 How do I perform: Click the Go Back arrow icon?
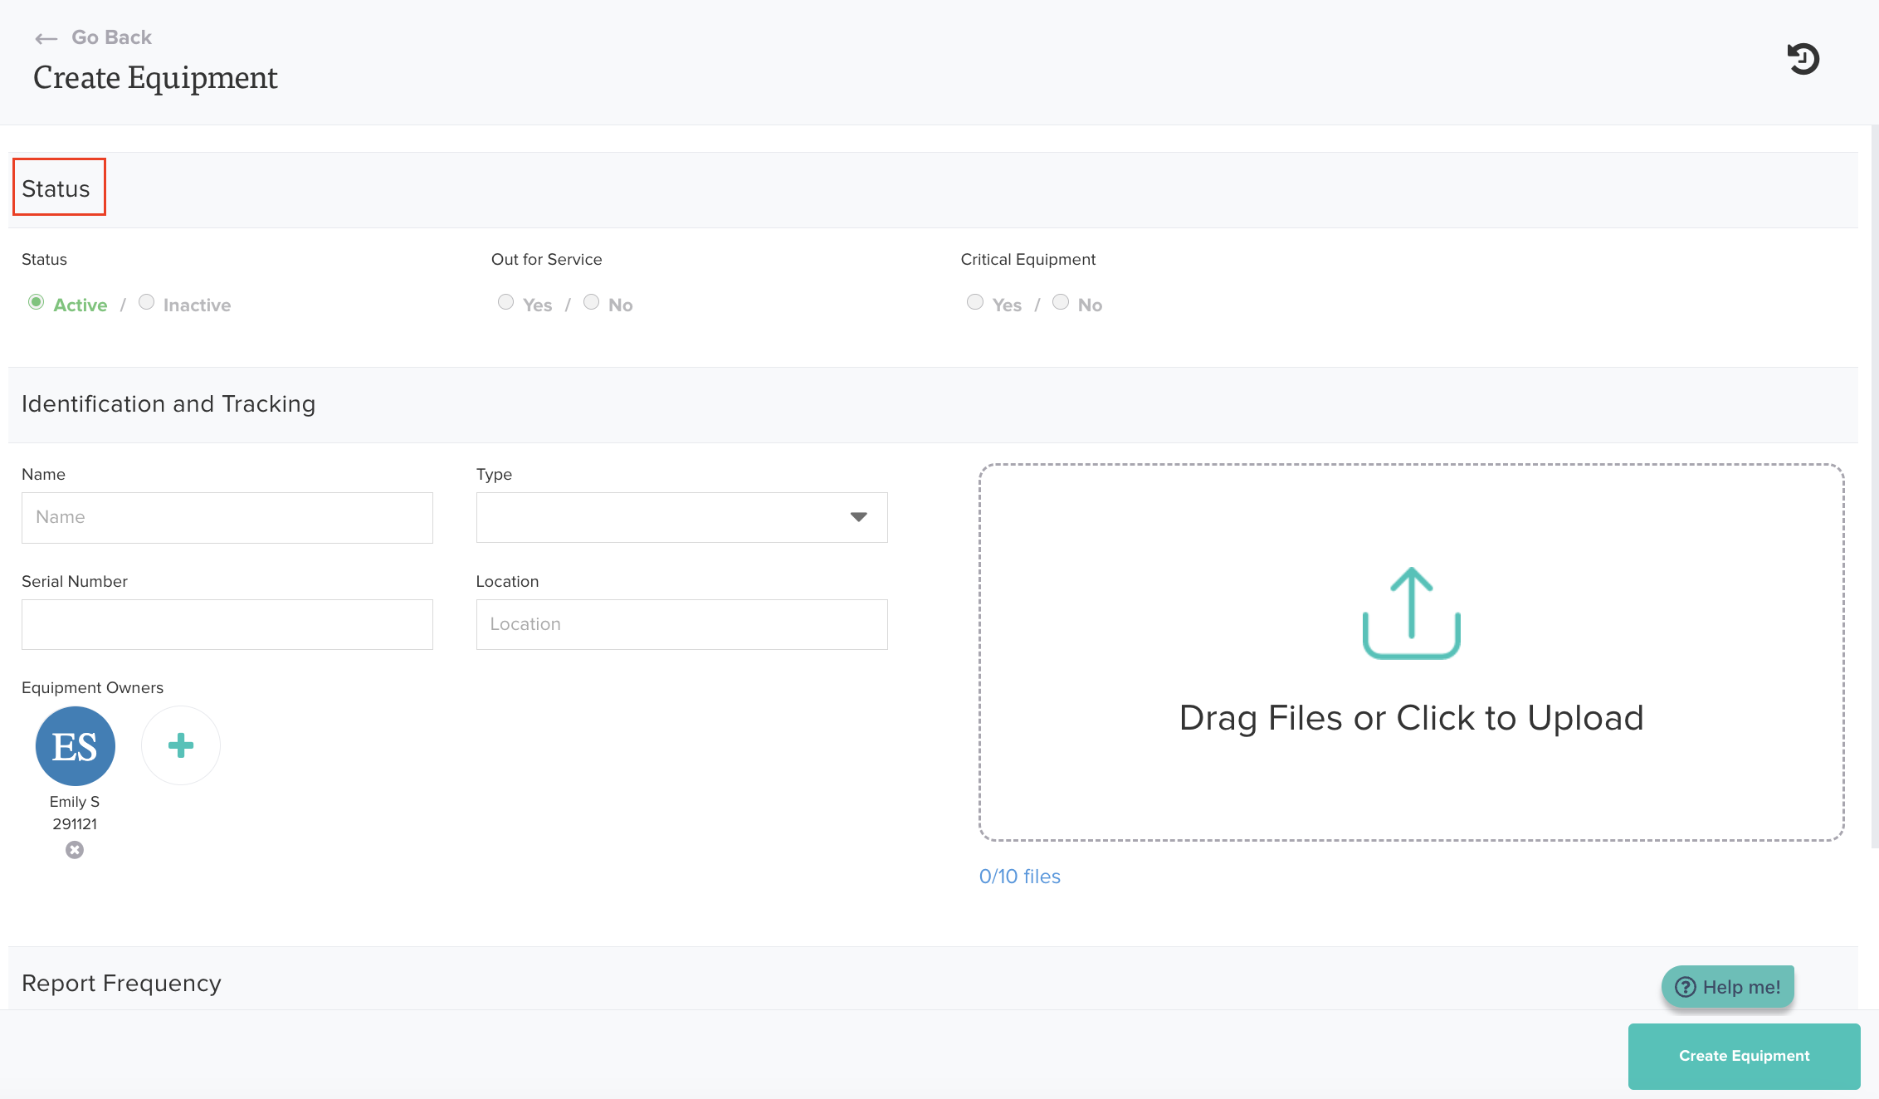coord(46,38)
